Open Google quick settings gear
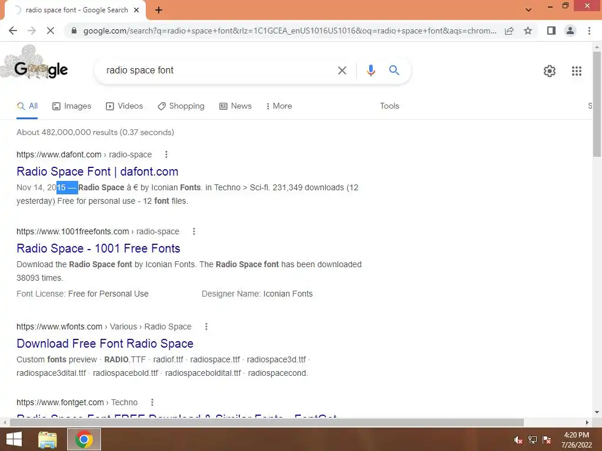 (550, 71)
